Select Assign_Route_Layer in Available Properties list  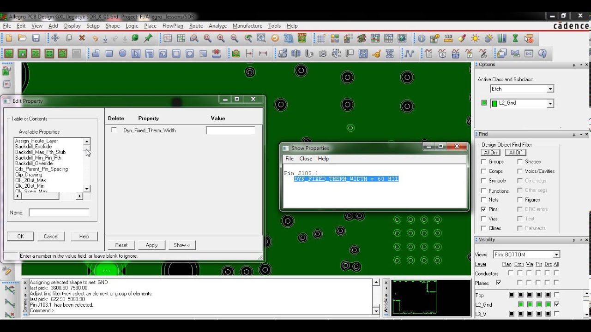click(x=36, y=141)
